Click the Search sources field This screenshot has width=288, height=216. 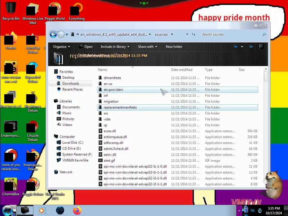[231, 34]
